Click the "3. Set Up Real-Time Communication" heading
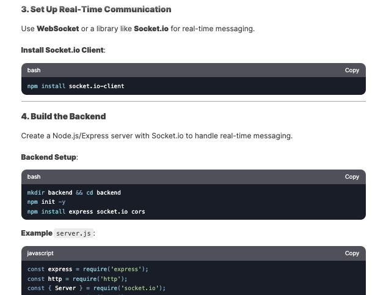The image size is (375, 295). [x=96, y=10]
